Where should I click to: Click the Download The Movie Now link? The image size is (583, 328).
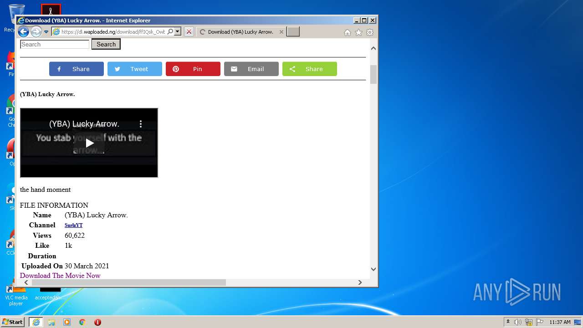[60, 276]
